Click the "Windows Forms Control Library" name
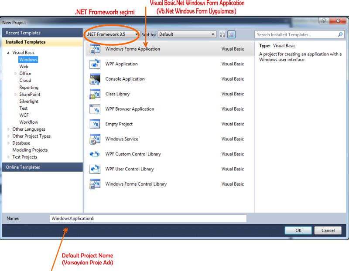The height and width of the screenshot is (271, 349). pyautogui.click(x=136, y=184)
